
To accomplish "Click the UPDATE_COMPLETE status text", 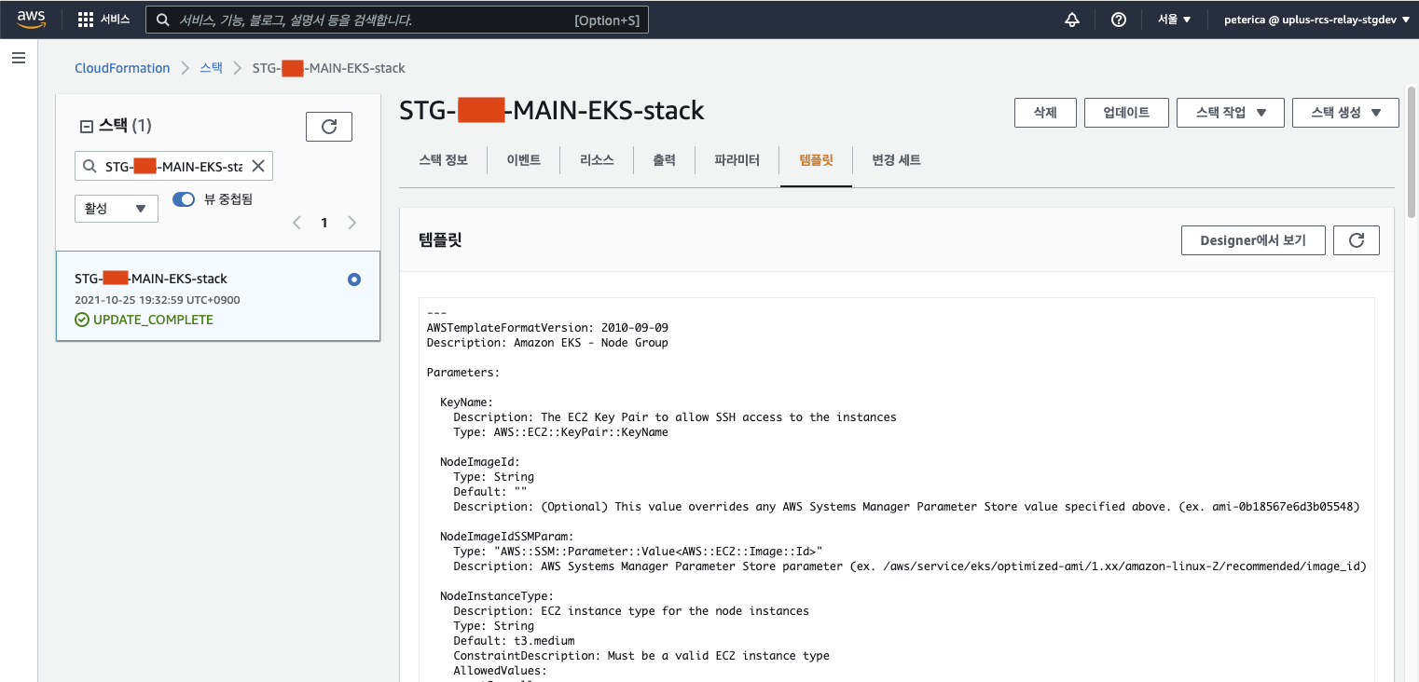I will tap(153, 320).
